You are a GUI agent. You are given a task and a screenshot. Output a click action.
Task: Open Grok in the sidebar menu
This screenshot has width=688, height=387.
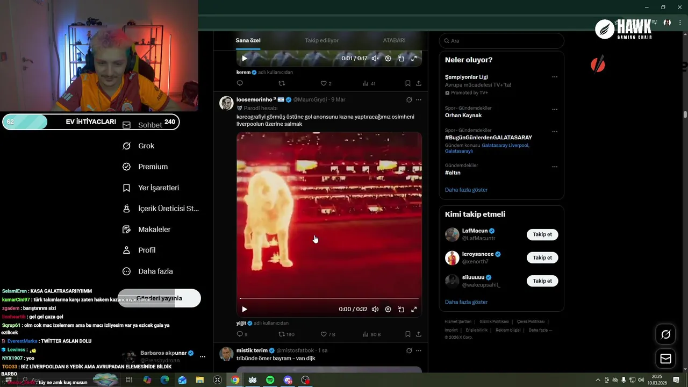point(139,146)
